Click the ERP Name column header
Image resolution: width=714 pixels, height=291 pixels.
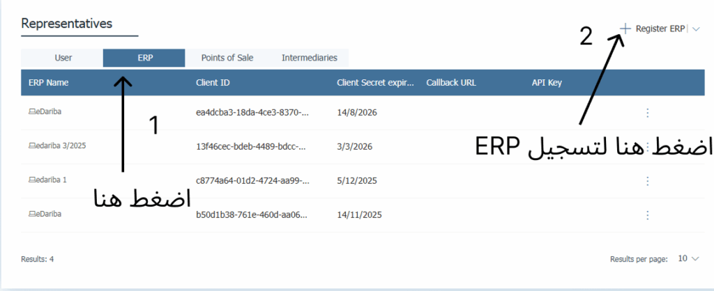point(49,83)
